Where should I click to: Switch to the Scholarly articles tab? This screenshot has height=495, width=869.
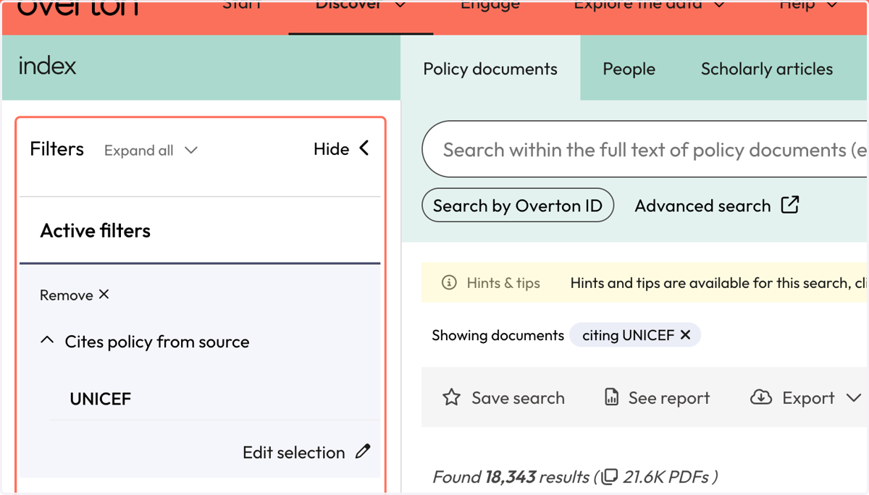pos(766,69)
